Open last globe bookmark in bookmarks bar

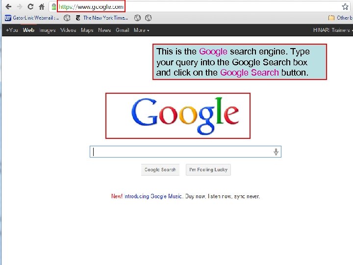[x=148, y=18]
